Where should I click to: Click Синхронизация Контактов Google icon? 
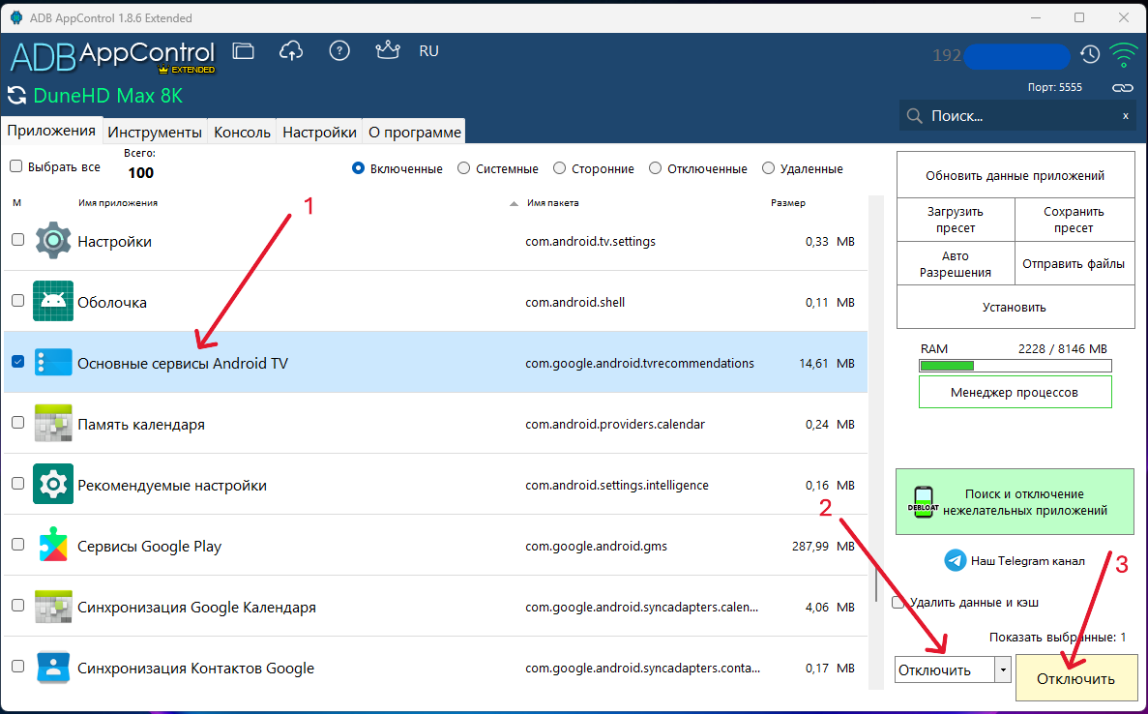click(53, 668)
